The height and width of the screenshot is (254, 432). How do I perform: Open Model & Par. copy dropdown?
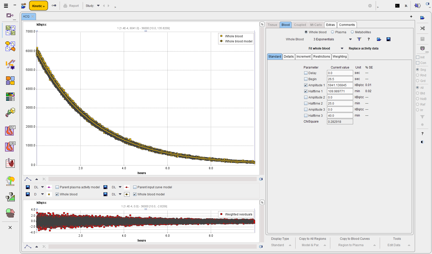click(314, 245)
